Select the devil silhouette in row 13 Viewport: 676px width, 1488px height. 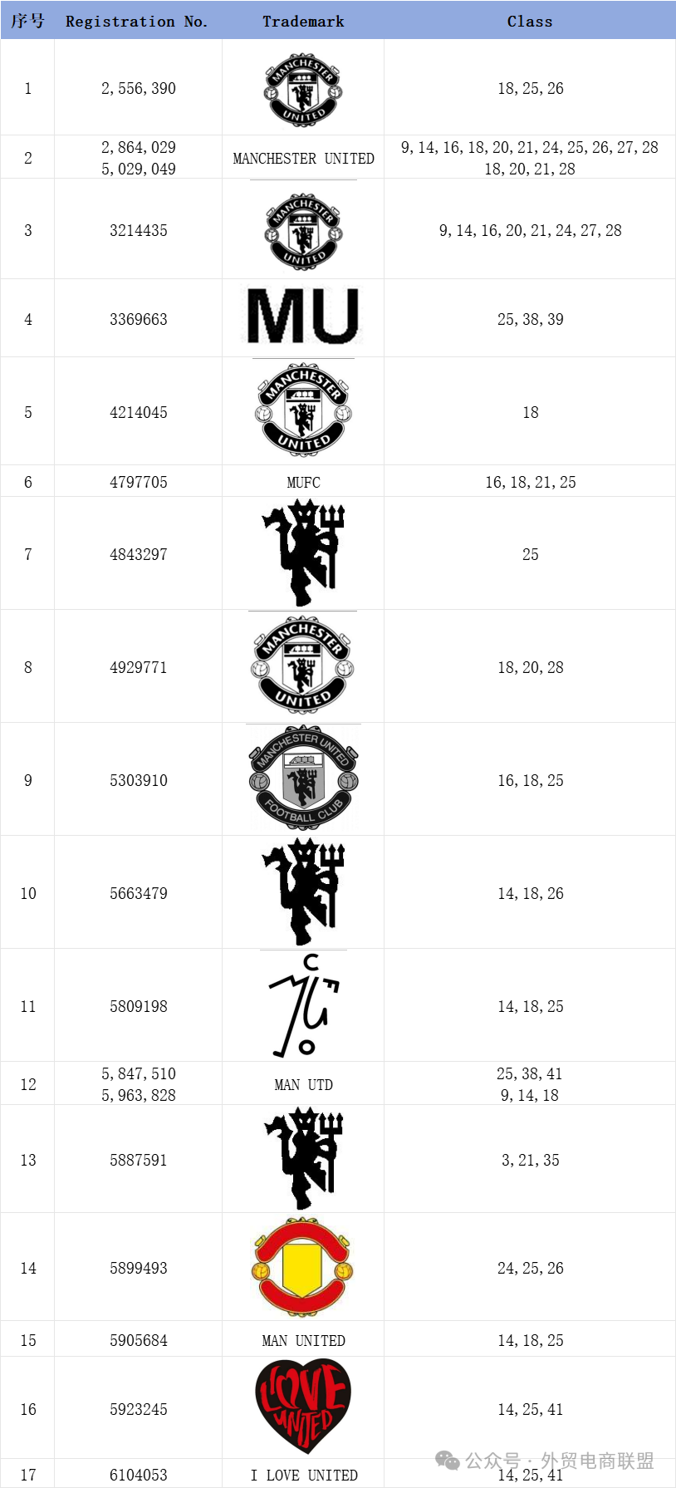[x=303, y=1158]
